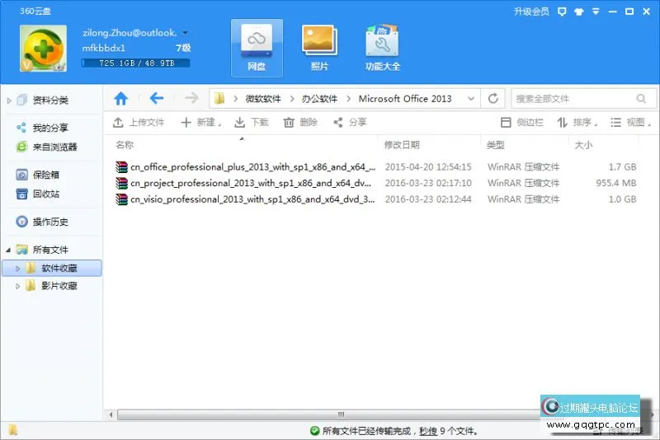This screenshot has width=660, height=440.
Task: Click the root folder icon in path bar
Action: point(219,99)
